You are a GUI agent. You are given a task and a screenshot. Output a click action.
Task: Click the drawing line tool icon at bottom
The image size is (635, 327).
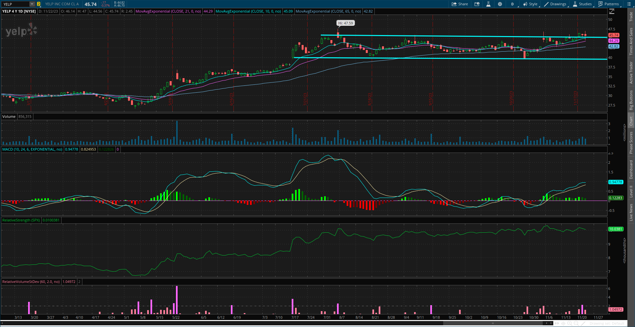coord(584,323)
